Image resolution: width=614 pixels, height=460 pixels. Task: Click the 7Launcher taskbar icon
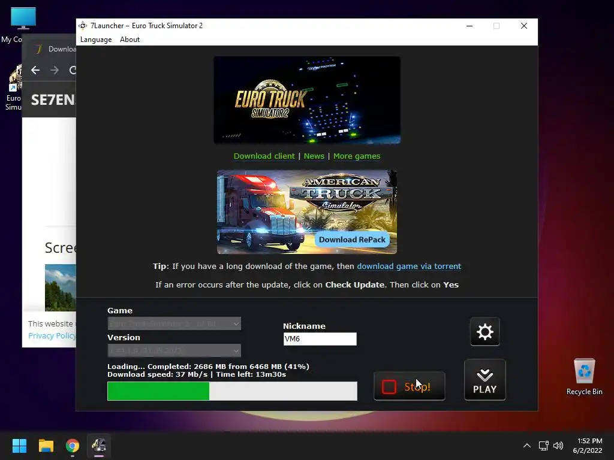coord(99,446)
